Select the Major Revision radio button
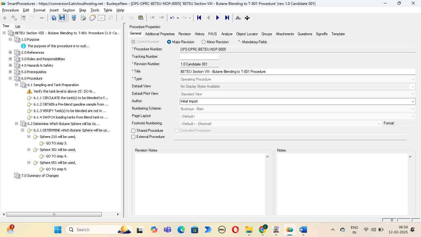The image size is (421, 237). [x=169, y=42]
